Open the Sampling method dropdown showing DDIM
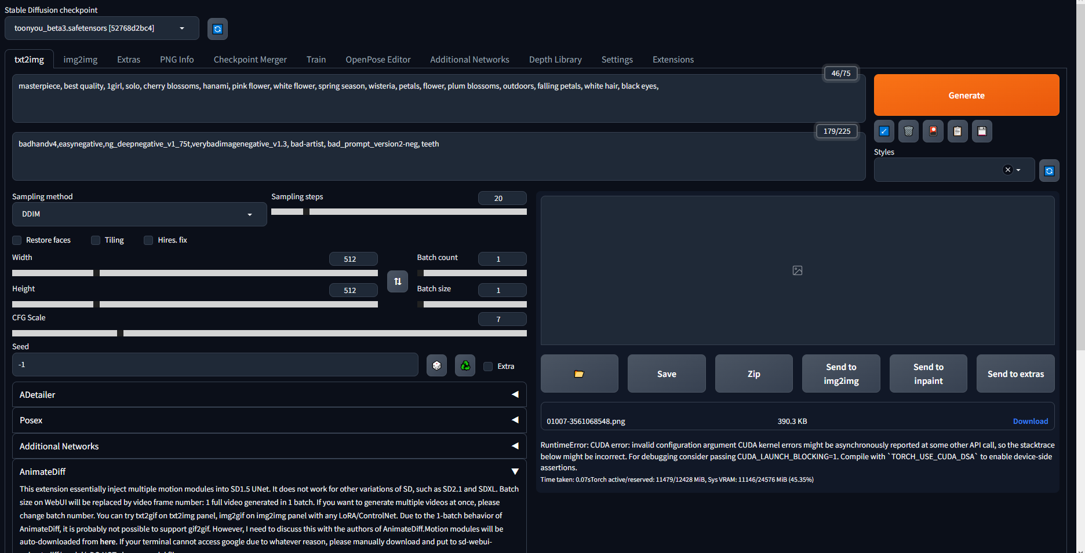The width and height of the screenshot is (1085, 553). tap(139, 214)
